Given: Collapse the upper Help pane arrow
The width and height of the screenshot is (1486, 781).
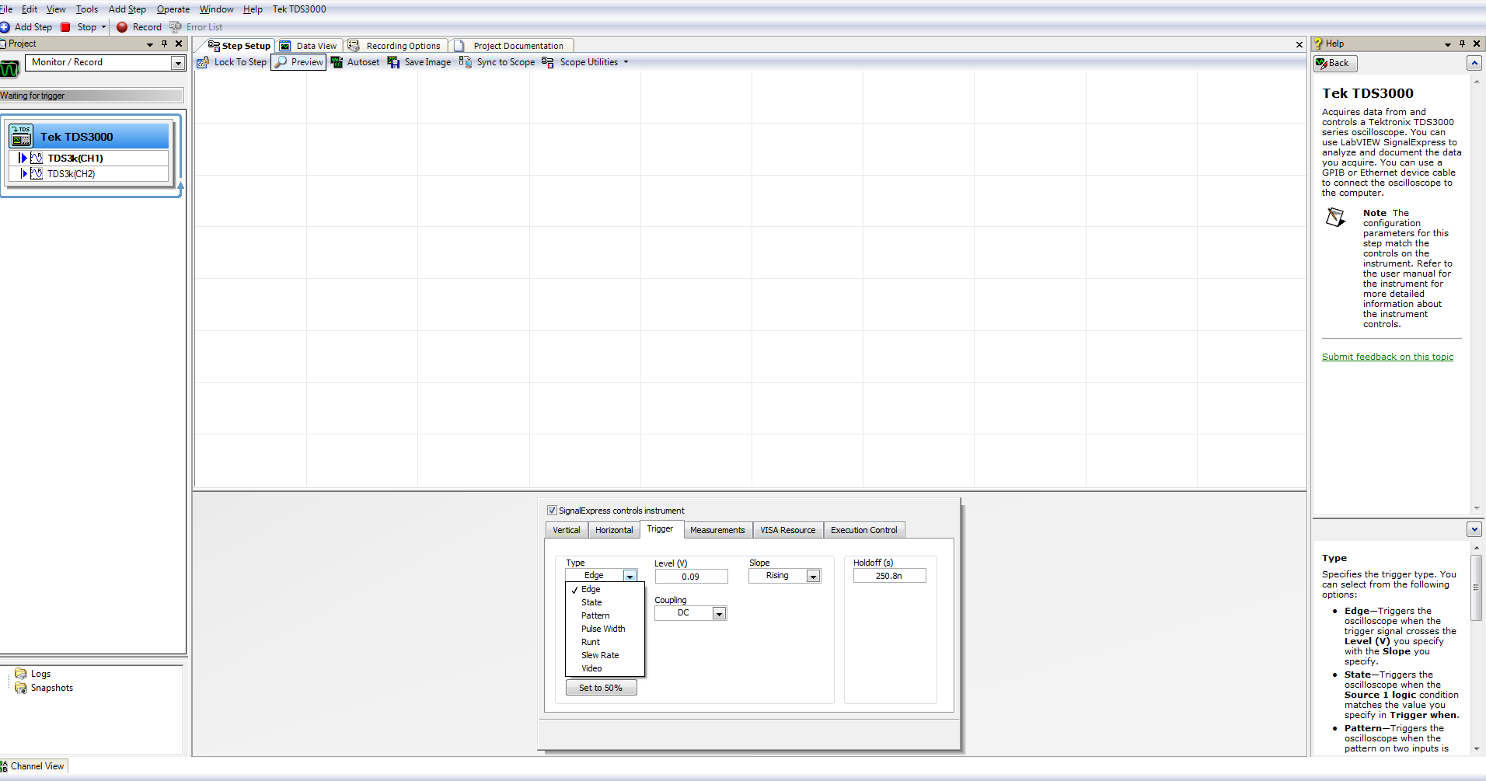Looking at the screenshot, I should tap(1474, 63).
